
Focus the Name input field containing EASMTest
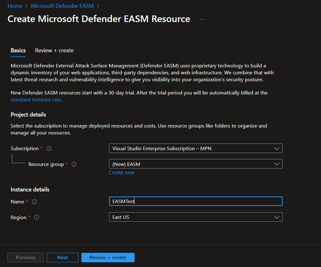tap(196, 201)
